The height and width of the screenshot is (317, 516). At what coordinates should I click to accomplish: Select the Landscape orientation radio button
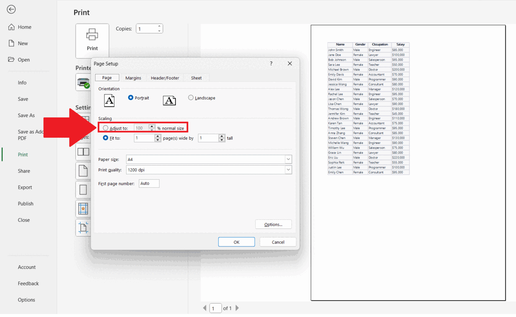[x=190, y=97]
